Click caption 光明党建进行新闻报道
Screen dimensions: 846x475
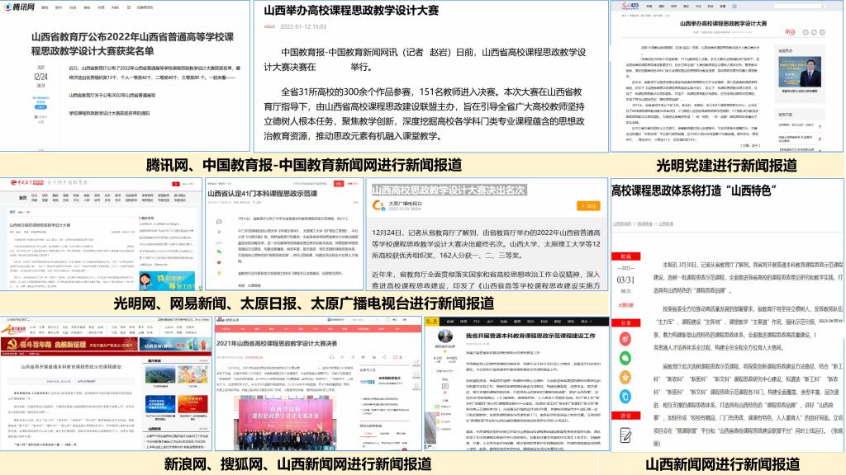(x=726, y=165)
